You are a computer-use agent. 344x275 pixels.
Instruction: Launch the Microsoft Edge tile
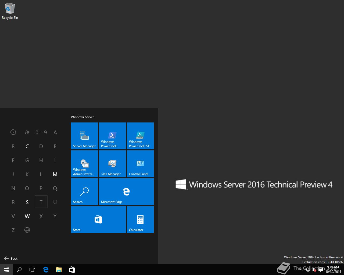pyautogui.click(x=126, y=192)
